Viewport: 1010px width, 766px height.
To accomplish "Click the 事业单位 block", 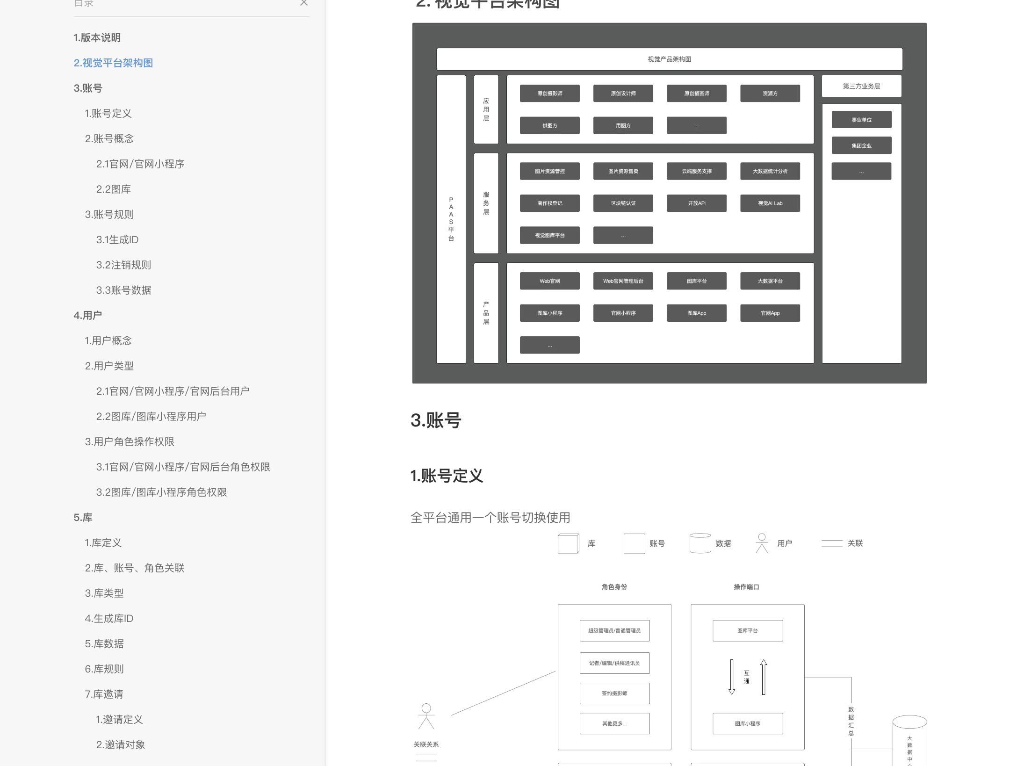I will tap(861, 120).
